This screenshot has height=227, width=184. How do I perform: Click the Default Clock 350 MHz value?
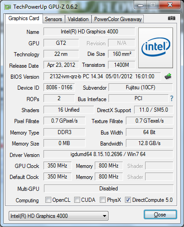(57, 177)
